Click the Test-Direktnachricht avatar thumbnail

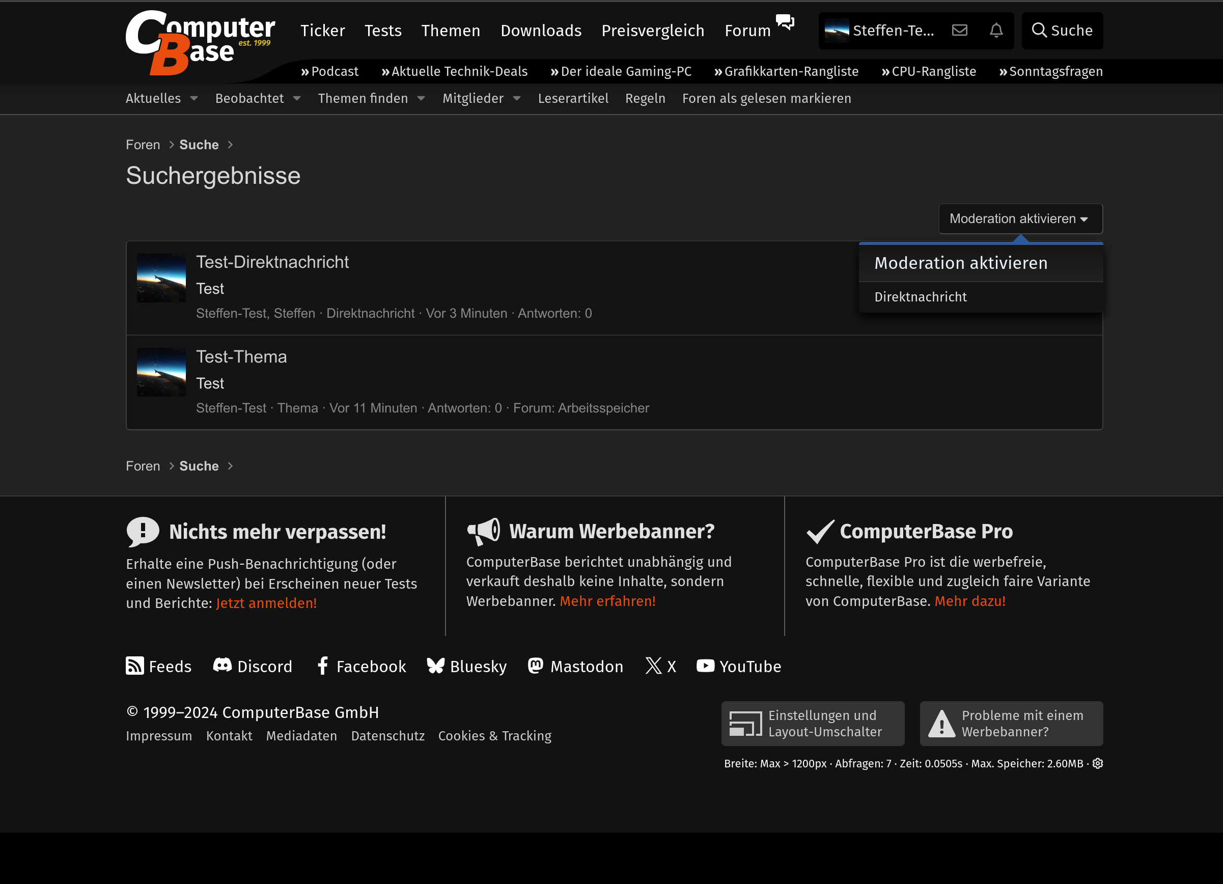pos(161,278)
